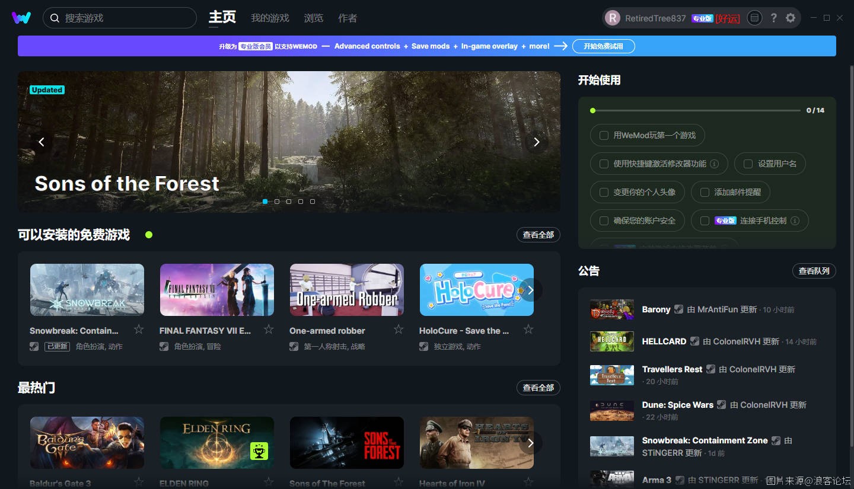Click the 专业版 badge in the top bar
This screenshot has height=489, width=854.
point(702,18)
